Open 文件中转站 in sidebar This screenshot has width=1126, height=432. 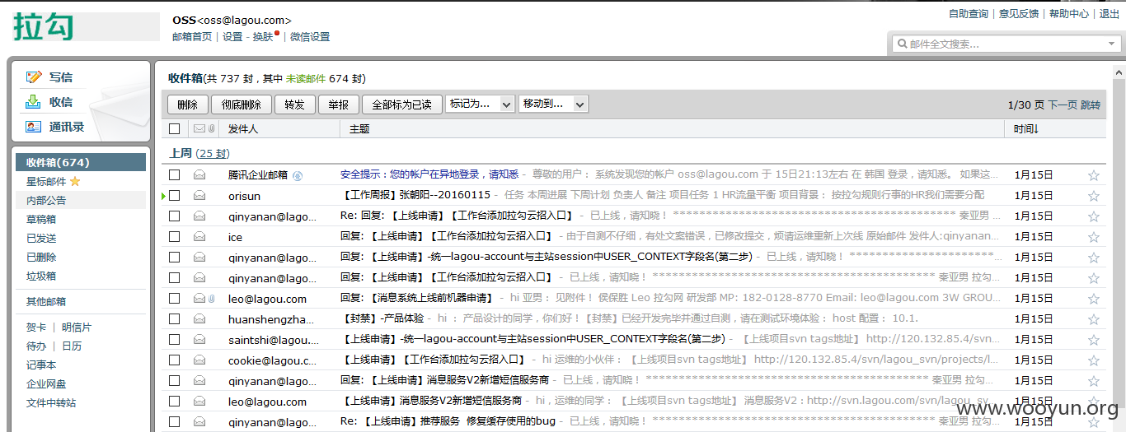(x=51, y=402)
